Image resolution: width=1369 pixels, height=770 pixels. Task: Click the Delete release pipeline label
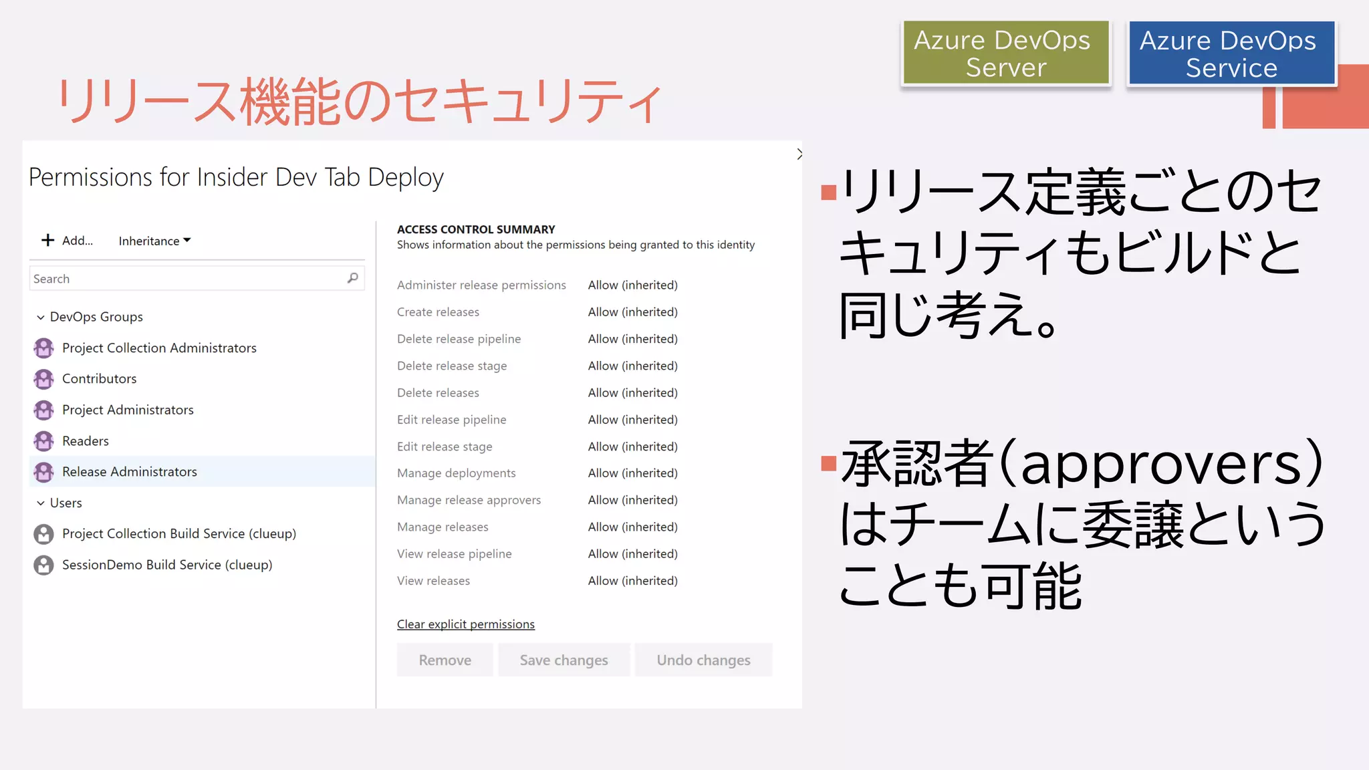pyautogui.click(x=459, y=339)
